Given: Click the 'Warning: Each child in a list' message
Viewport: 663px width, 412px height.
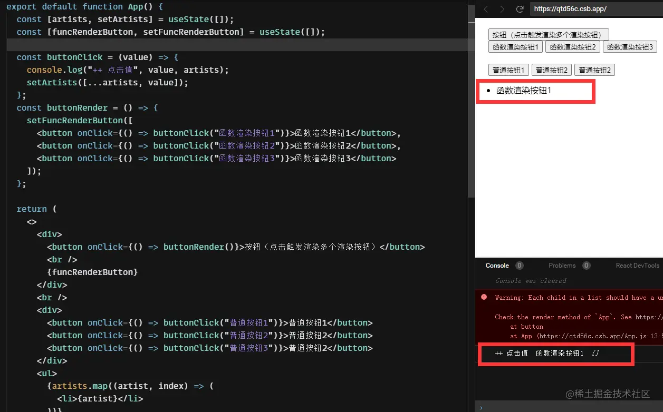Looking at the screenshot, I should (x=579, y=298).
